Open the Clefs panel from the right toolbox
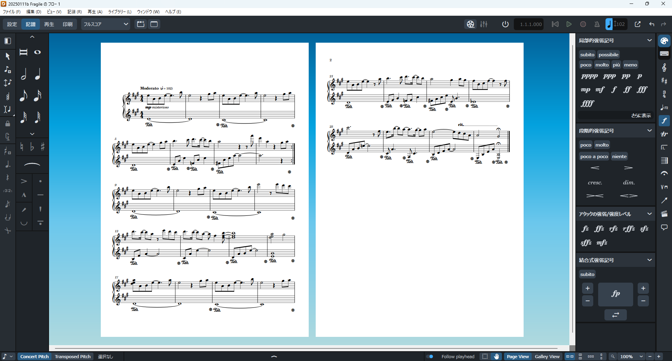This screenshot has height=361, width=672. [x=664, y=68]
